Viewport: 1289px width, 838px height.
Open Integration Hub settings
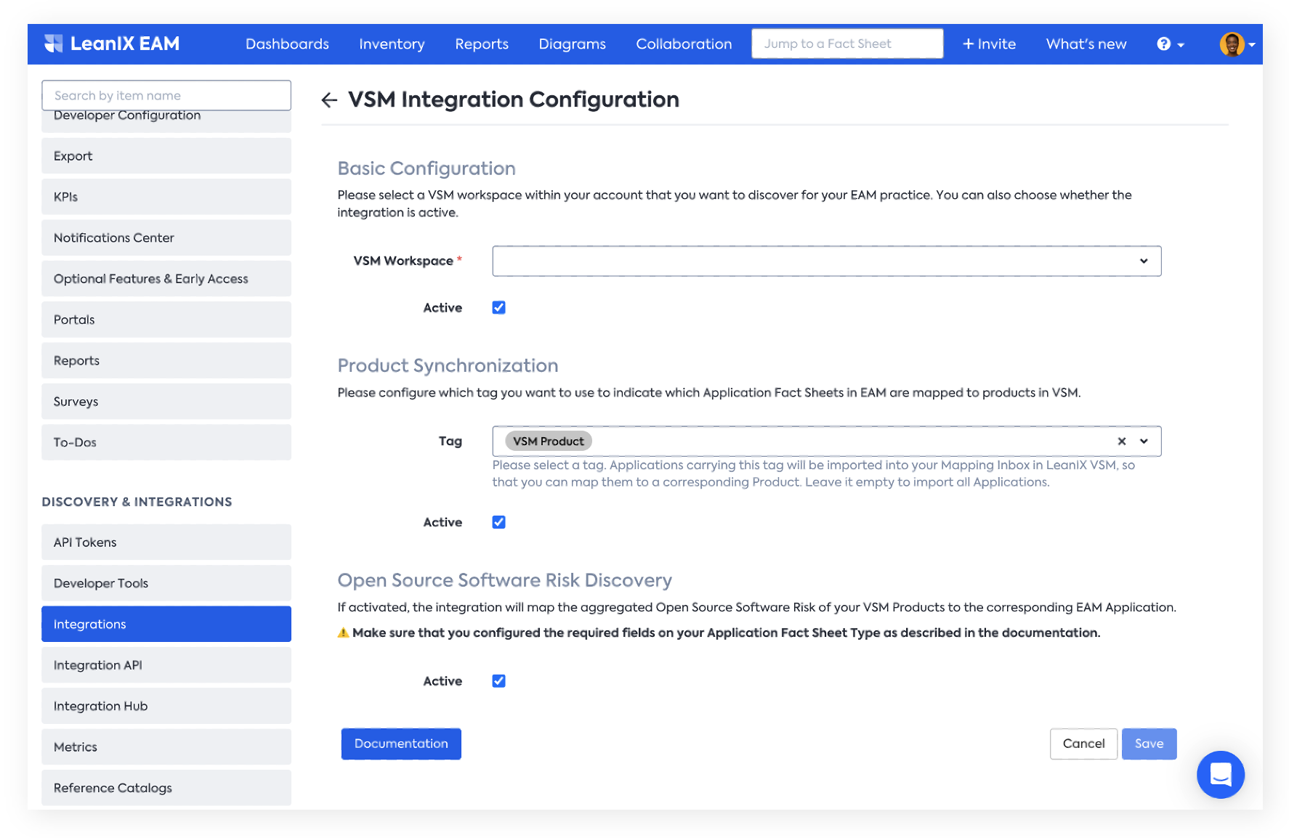(166, 705)
